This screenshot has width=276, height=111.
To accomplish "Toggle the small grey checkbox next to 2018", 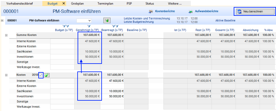I will (x=41, y=75).
